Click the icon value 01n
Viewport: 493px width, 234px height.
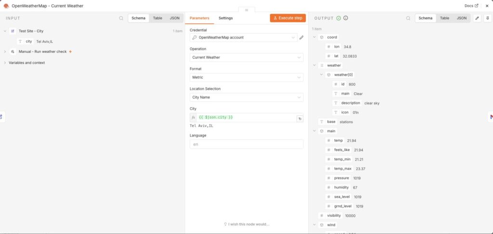click(356, 112)
